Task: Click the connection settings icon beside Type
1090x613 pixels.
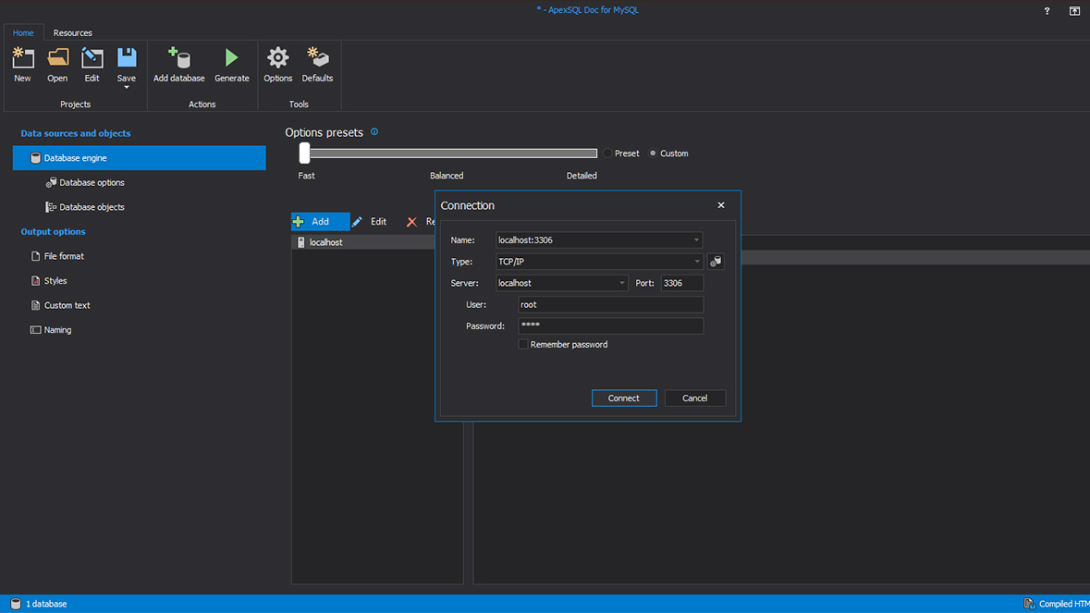Action: 716,262
